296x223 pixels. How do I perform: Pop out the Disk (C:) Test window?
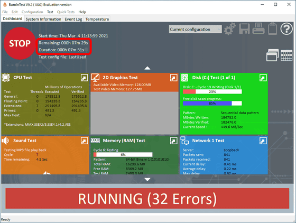point(263,78)
